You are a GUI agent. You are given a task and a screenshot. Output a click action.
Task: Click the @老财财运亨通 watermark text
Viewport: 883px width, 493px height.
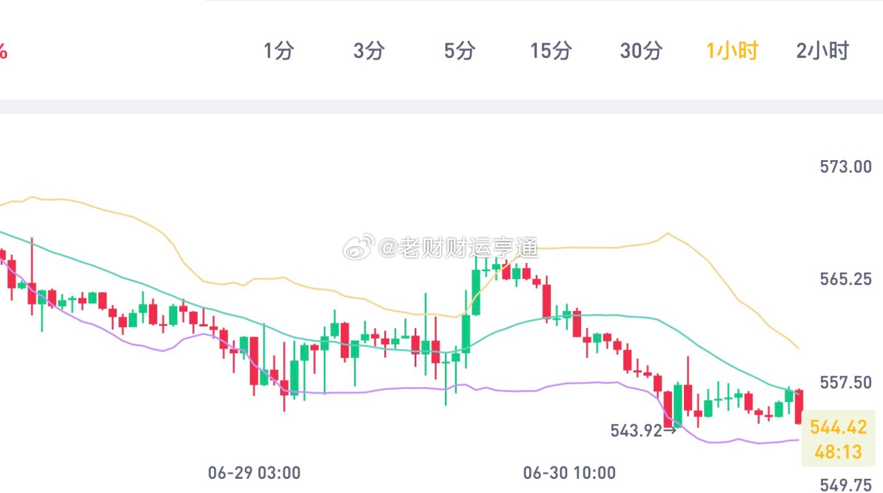(458, 248)
